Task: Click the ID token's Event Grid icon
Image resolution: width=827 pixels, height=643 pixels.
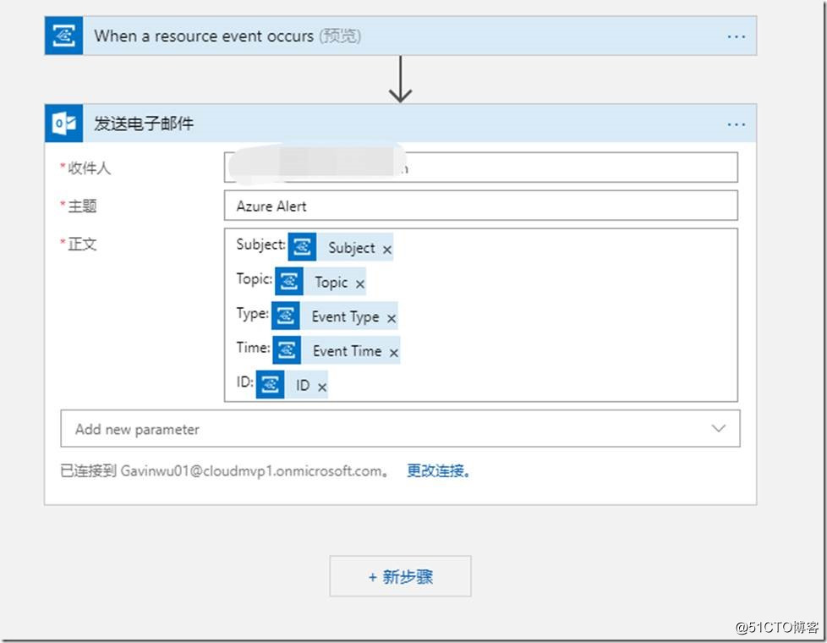Action: (x=270, y=384)
